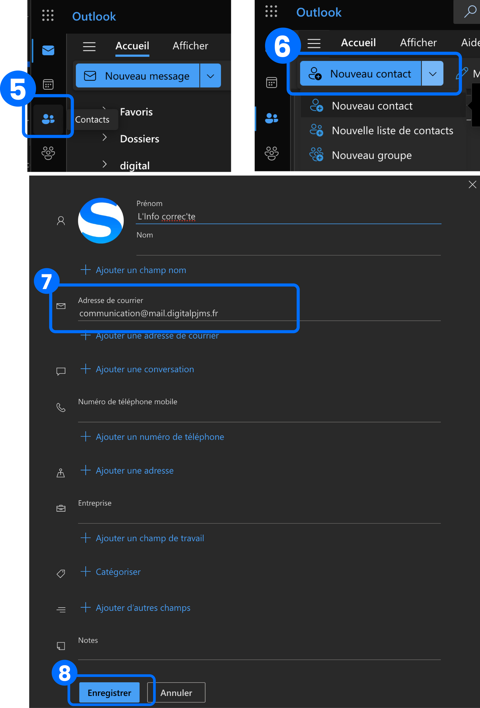Viewport: 480px width, 708px height.
Task: Open the Calendar icon under step 6
Action: 271,82
